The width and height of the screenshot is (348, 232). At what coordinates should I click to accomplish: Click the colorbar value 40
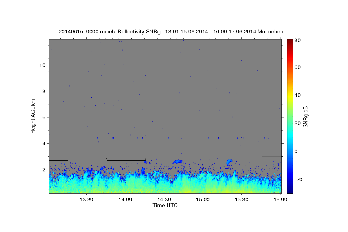pos(297,95)
